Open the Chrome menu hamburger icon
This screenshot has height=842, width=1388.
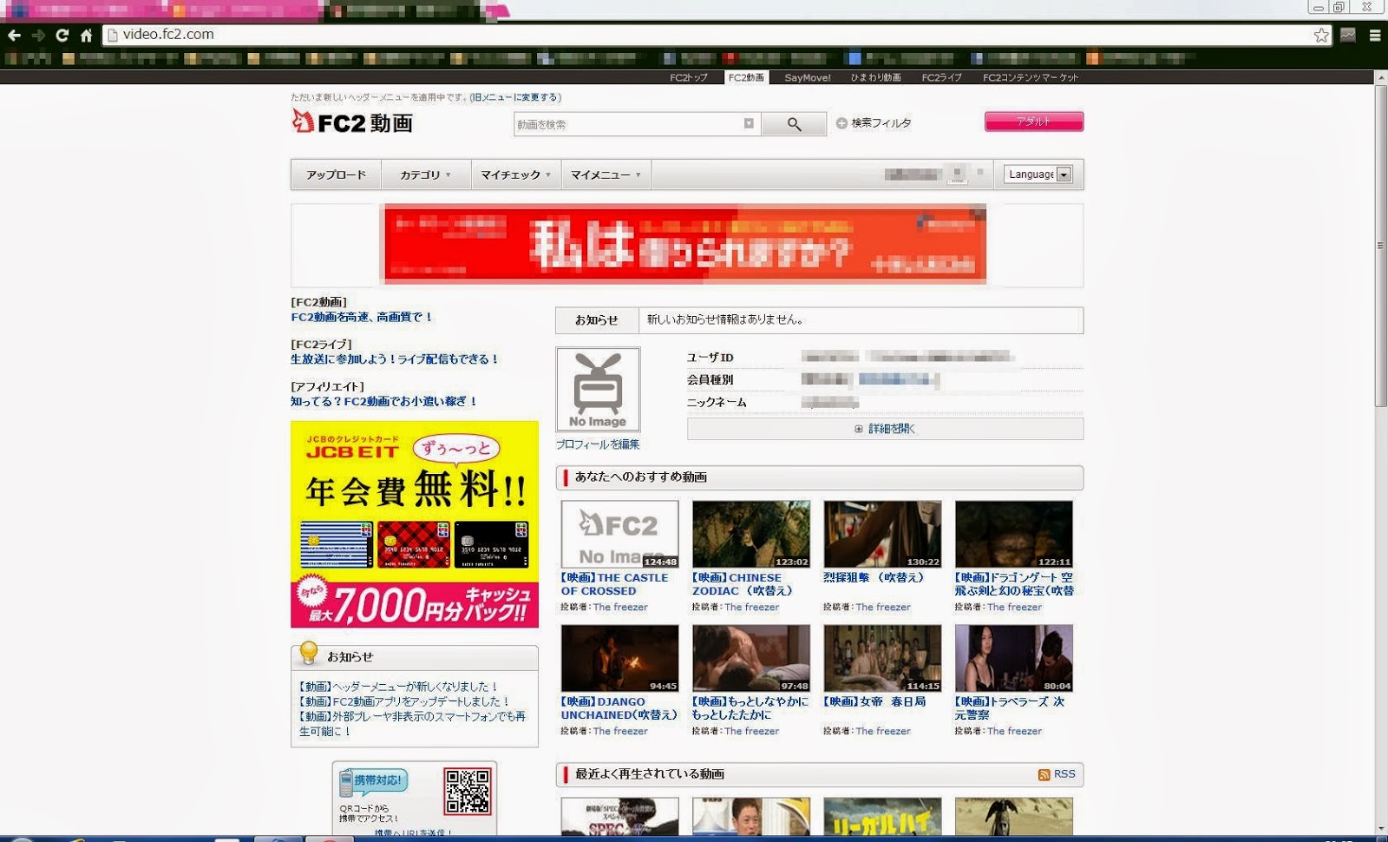click(x=1375, y=35)
